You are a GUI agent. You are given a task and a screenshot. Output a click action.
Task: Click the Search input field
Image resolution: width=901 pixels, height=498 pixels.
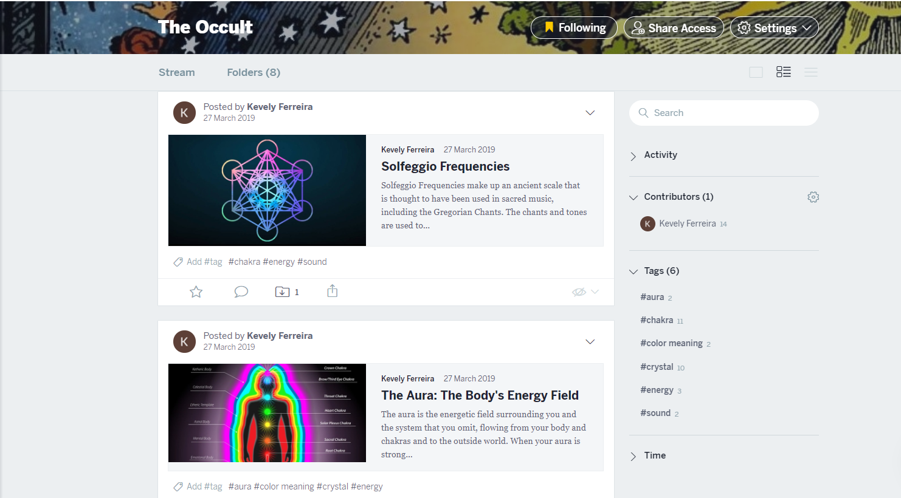pos(724,113)
